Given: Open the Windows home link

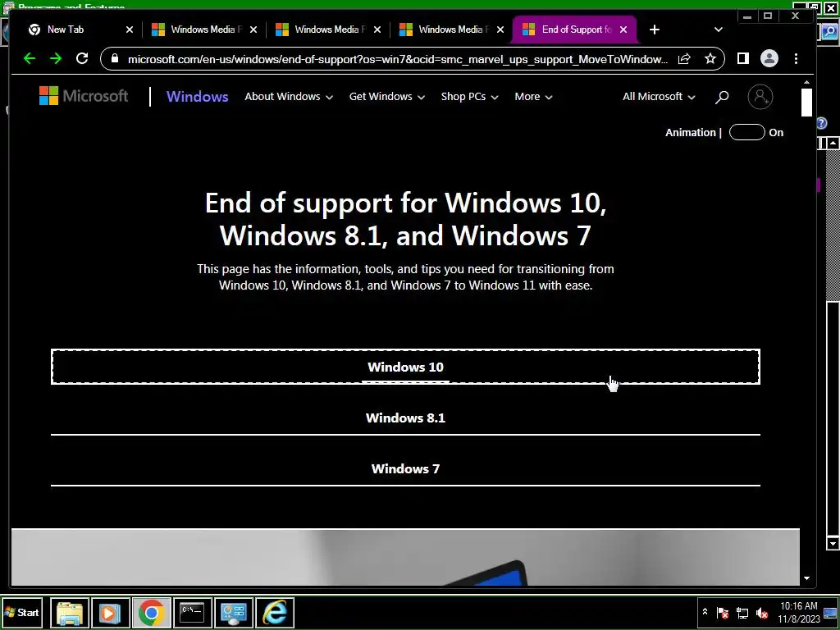Looking at the screenshot, I should [x=197, y=97].
